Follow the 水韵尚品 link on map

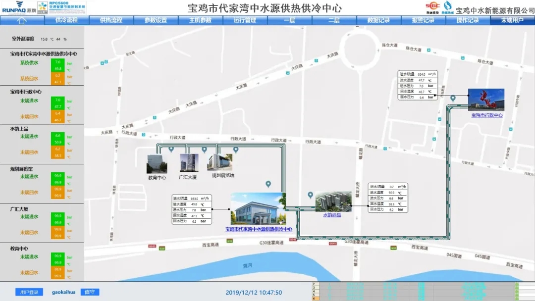332,215
